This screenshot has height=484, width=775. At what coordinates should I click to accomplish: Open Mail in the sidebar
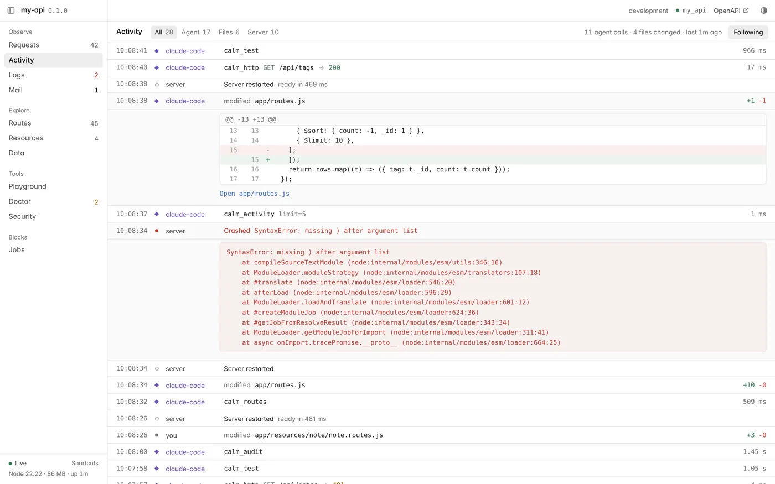click(54, 90)
